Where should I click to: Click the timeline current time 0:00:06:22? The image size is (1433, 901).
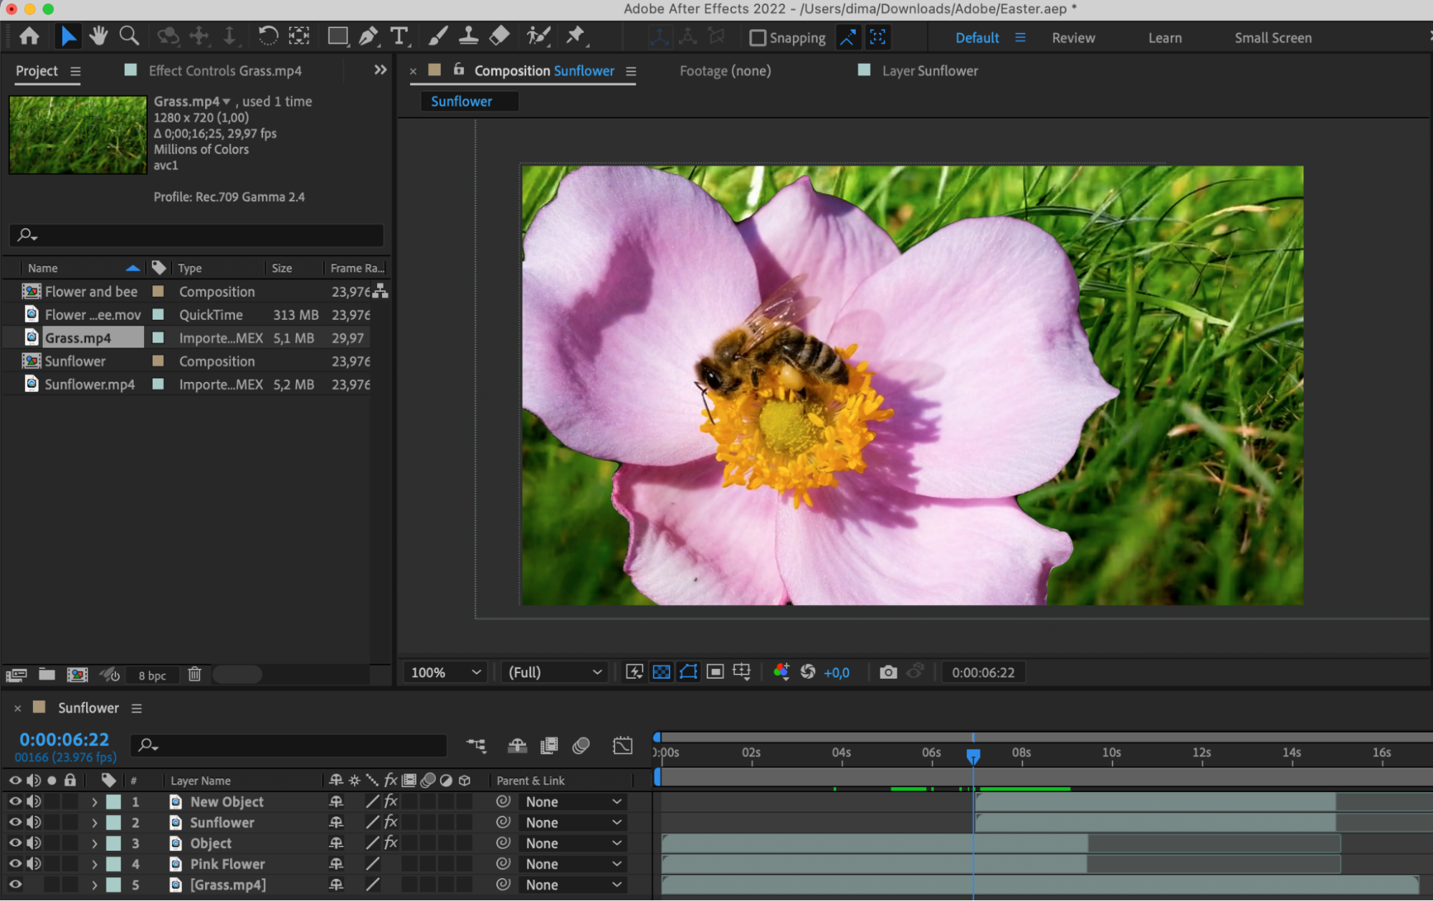point(64,740)
